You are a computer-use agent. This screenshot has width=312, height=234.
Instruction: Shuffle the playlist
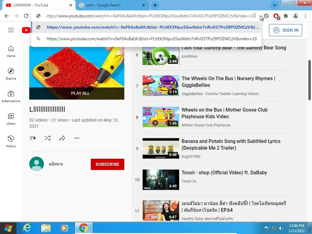[48, 138]
